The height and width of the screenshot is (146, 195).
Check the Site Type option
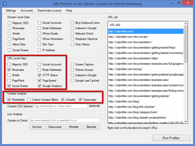coord(39,44)
